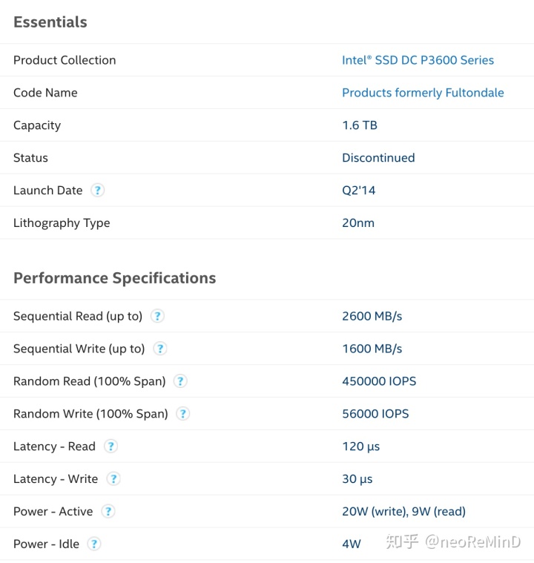Open the Latency - Write help icon

point(113,479)
